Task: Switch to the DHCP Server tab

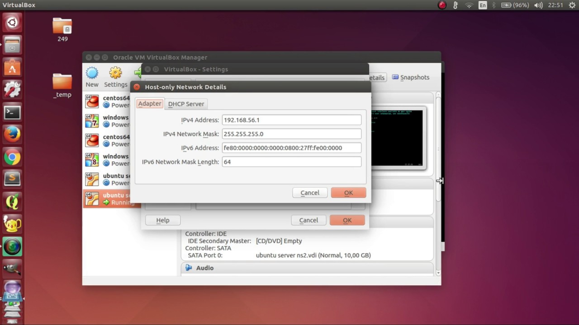Action: click(x=186, y=104)
